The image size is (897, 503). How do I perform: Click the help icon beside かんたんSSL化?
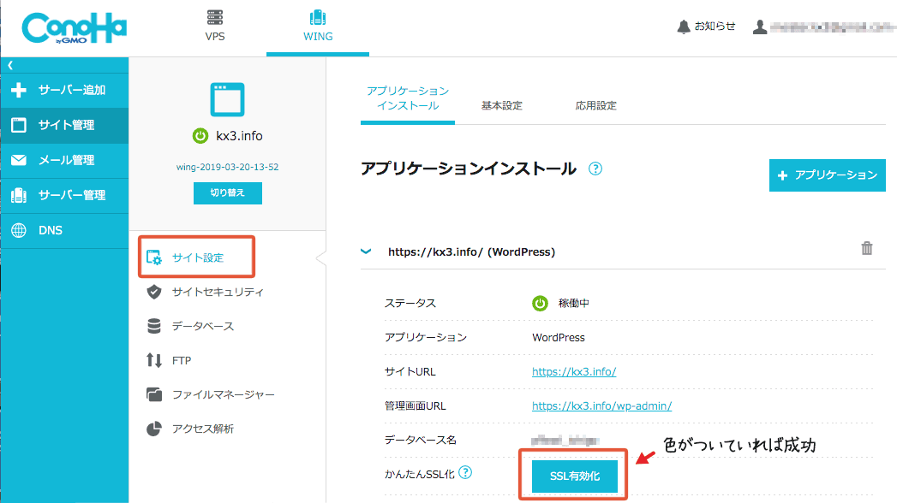click(x=466, y=473)
